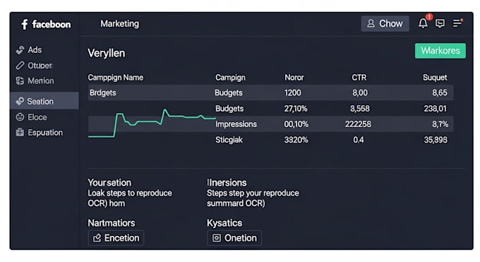Select the Seation sidebar item
This screenshot has height=262, width=480.
44,101
